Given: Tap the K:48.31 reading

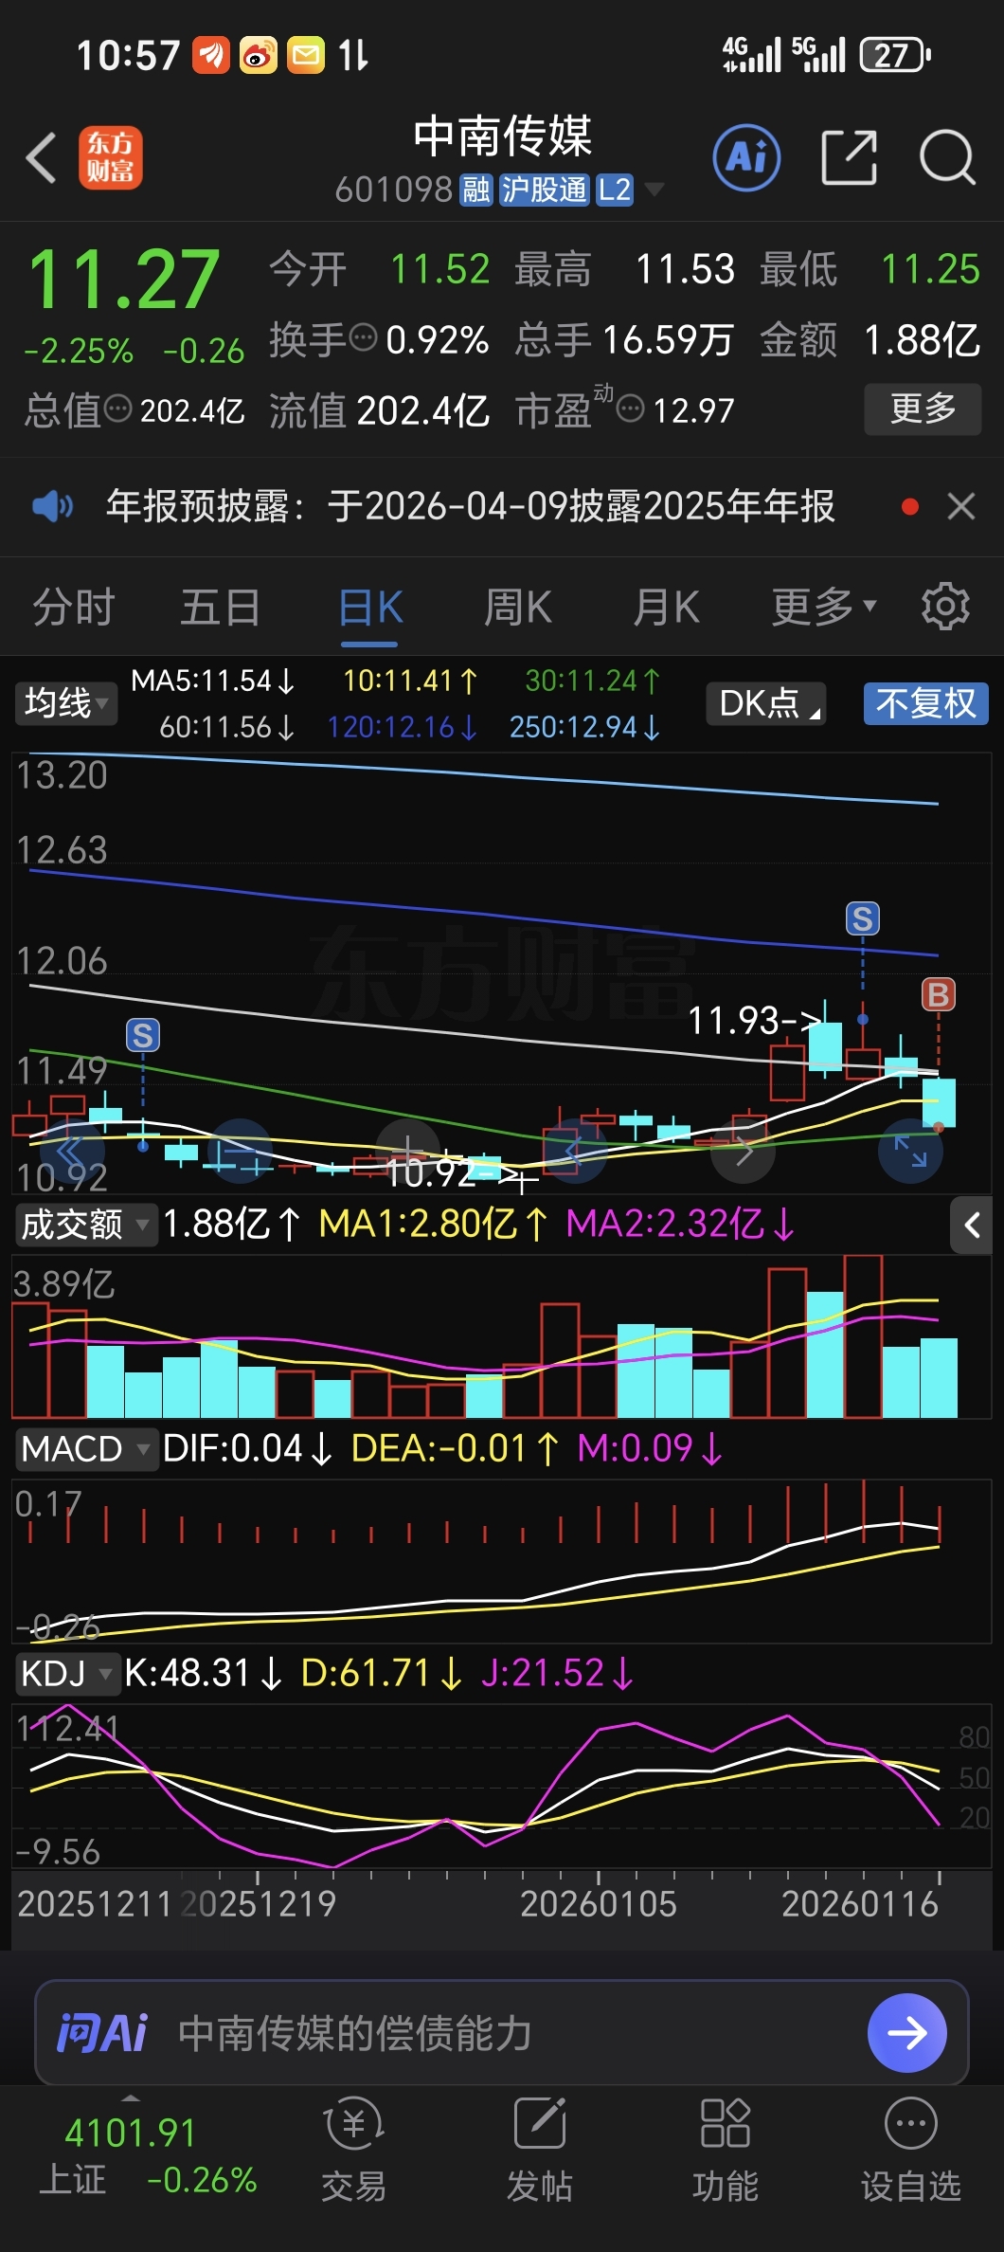Looking at the screenshot, I should coord(204,1674).
